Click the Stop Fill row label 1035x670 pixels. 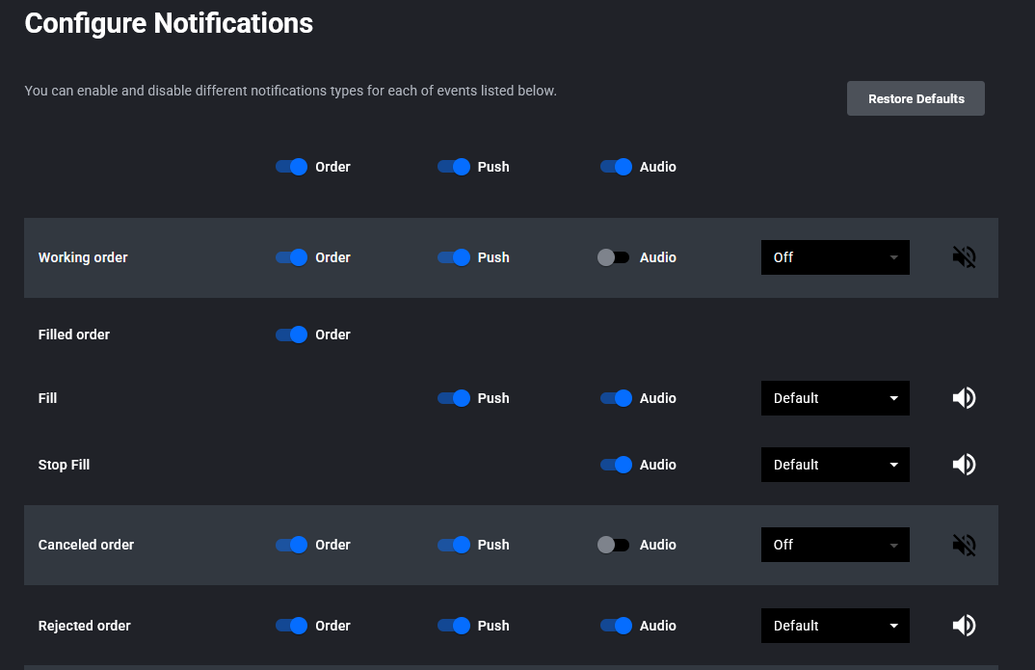pyautogui.click(x=64, y=465)
